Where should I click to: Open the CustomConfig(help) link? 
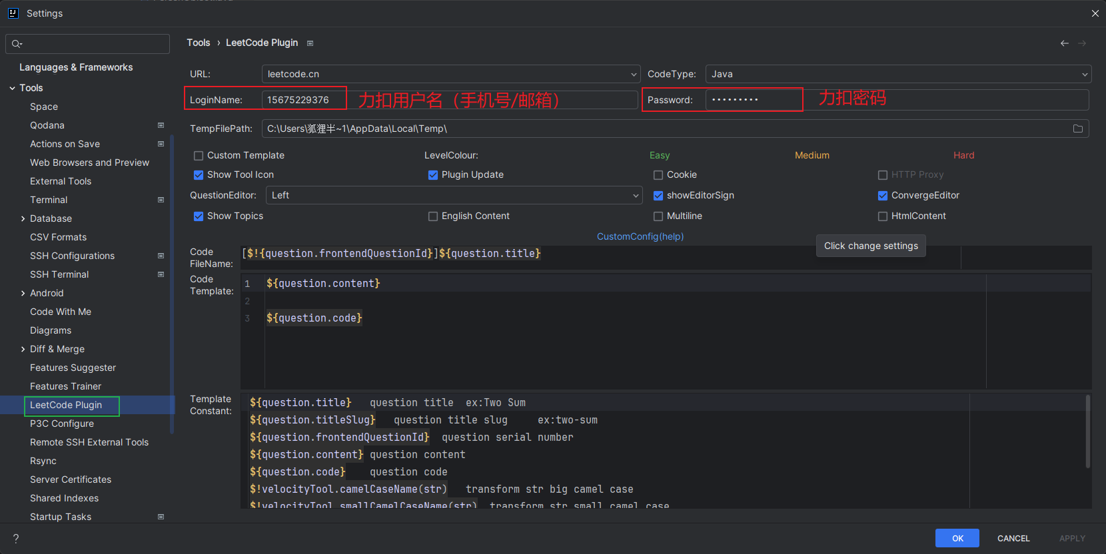[640, 236]
